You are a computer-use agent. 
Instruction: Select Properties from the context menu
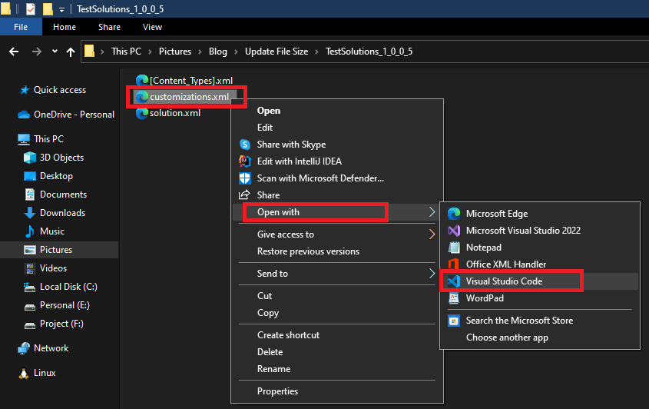click(277, 391)
